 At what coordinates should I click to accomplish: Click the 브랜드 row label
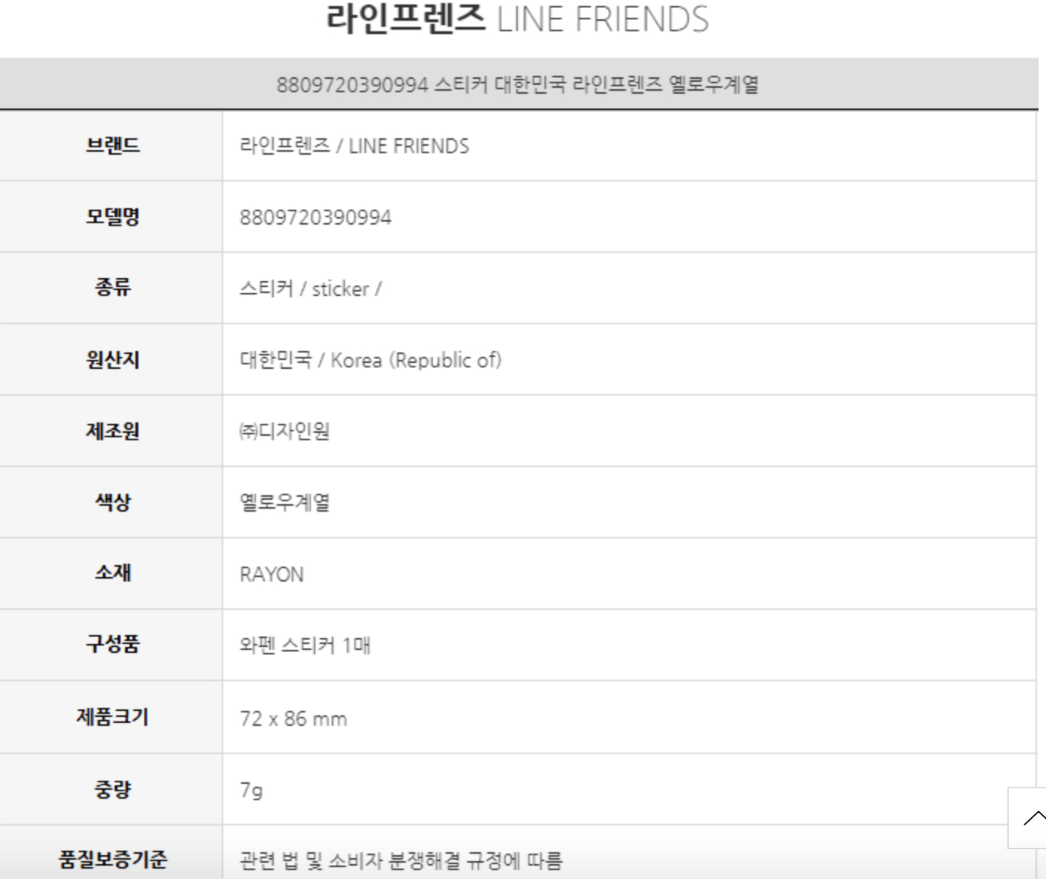[x=112, y=146]
